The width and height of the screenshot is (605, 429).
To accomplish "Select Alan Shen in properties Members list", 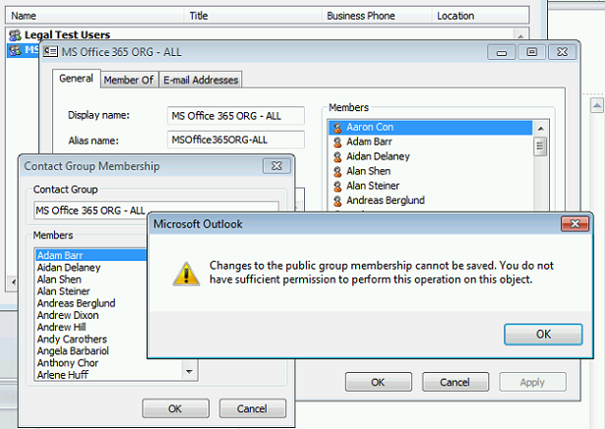I will (x=430, y=171).
